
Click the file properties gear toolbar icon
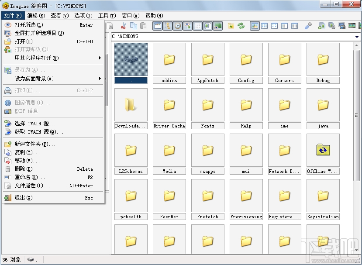[x=110, y=26]
